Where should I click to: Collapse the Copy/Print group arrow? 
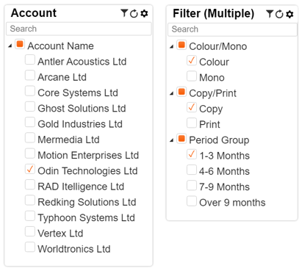coord(172,93)
